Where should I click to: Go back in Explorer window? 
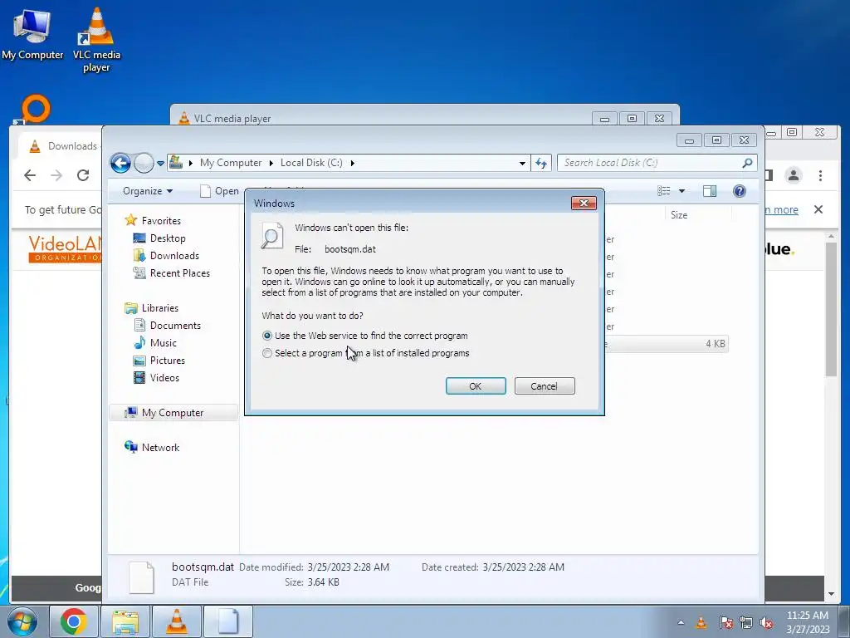[120, 163]
